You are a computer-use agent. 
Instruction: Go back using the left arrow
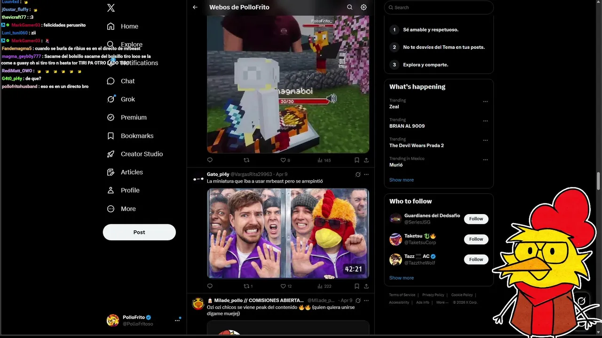pos(195,7)
